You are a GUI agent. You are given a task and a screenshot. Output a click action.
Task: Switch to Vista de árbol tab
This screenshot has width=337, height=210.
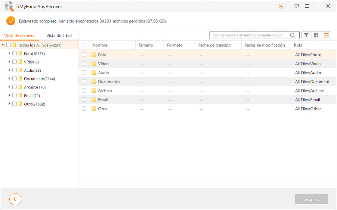coord(59,36)
